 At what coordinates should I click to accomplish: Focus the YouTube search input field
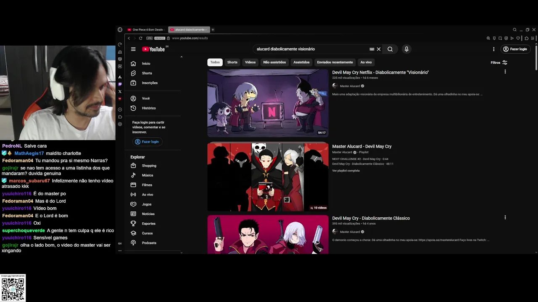pos(311,49)
